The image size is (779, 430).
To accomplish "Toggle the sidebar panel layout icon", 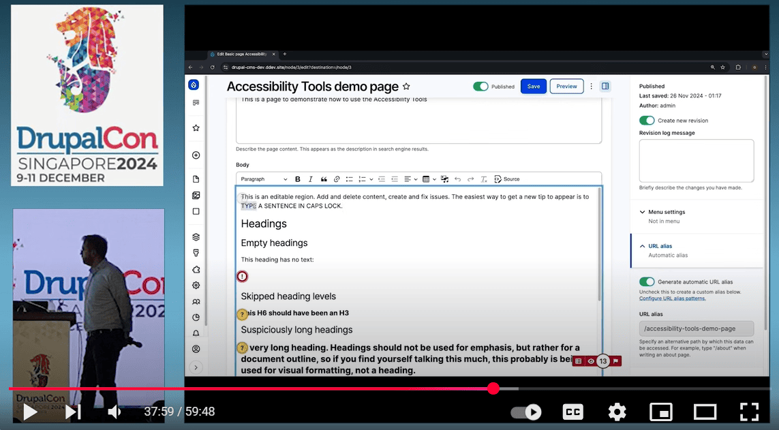I will [605, 87].
